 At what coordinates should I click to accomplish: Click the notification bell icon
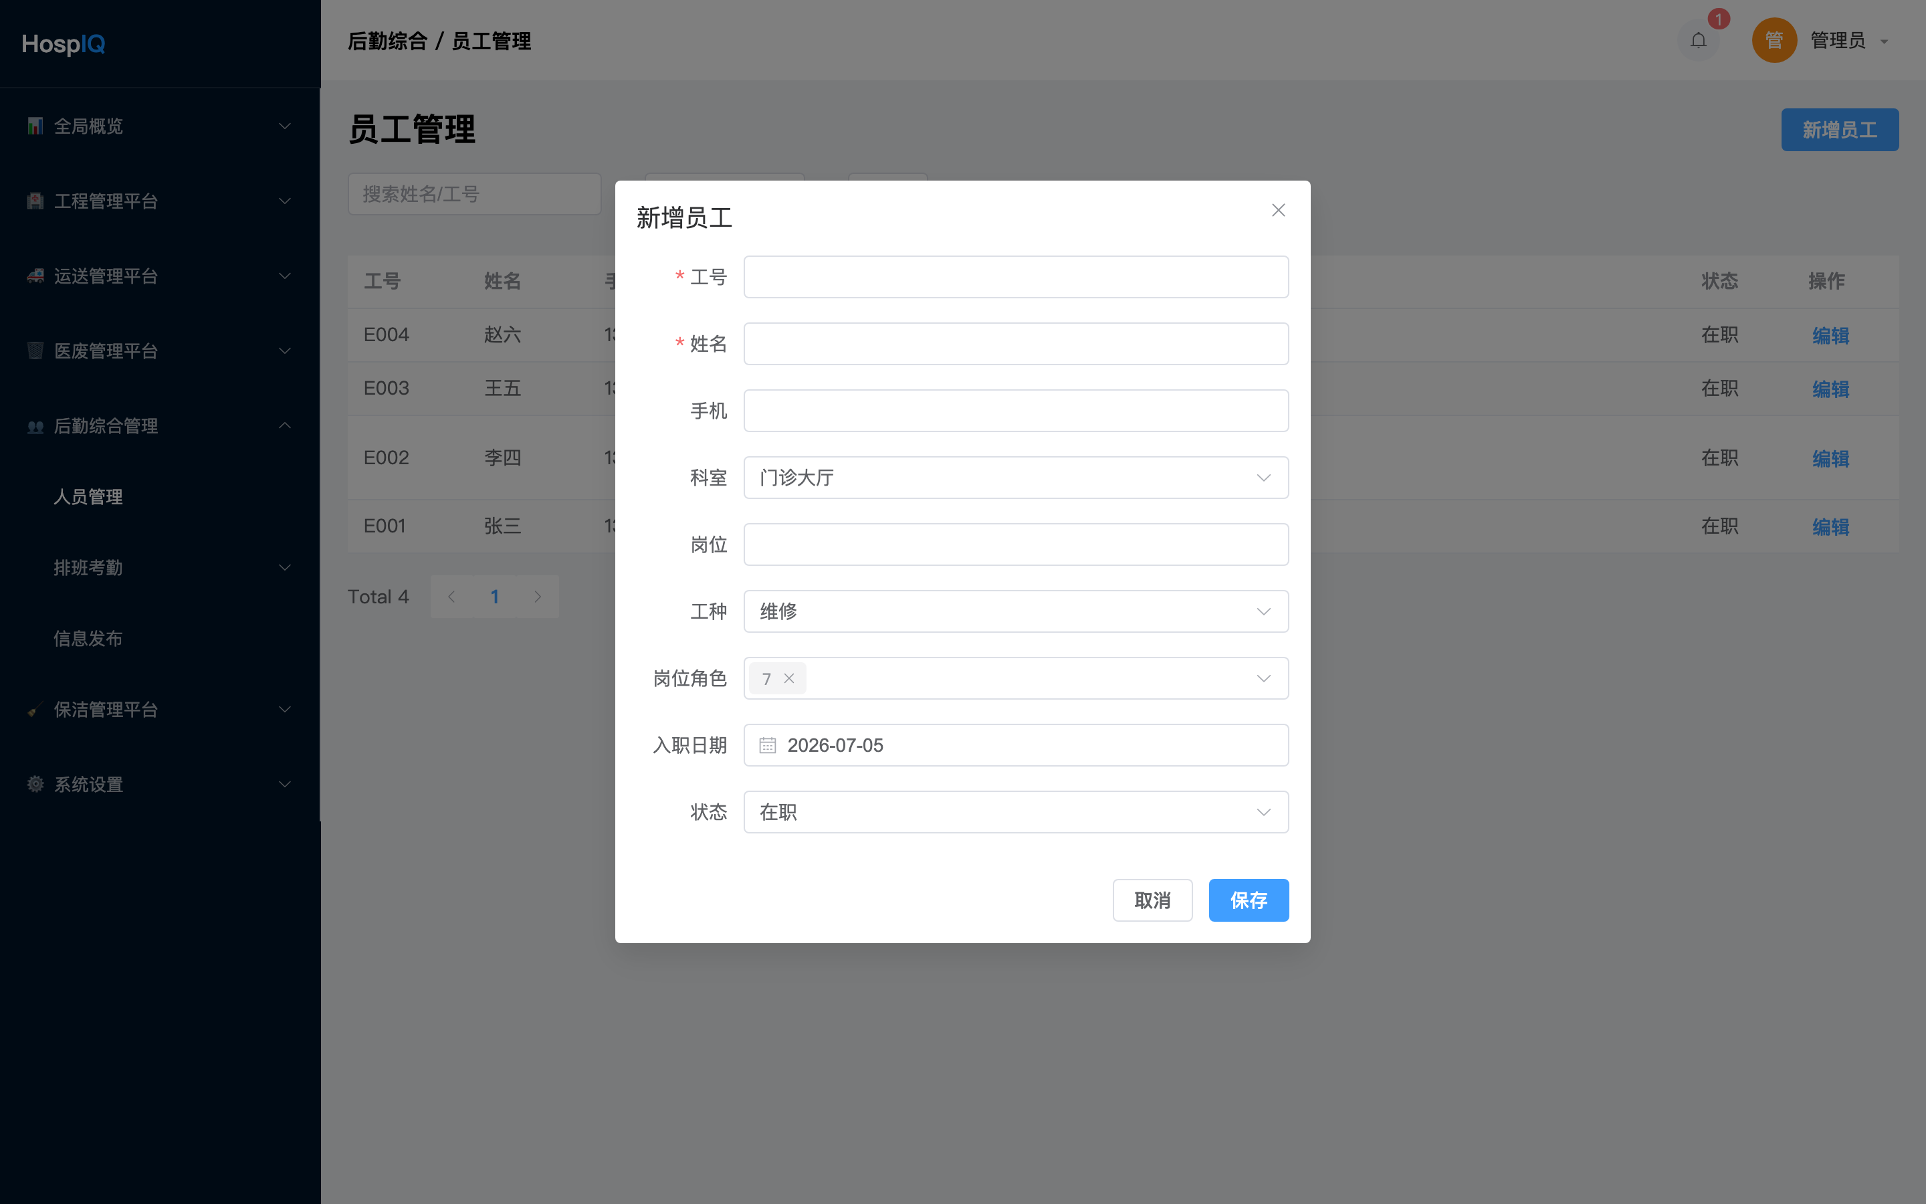point(1699,40)
